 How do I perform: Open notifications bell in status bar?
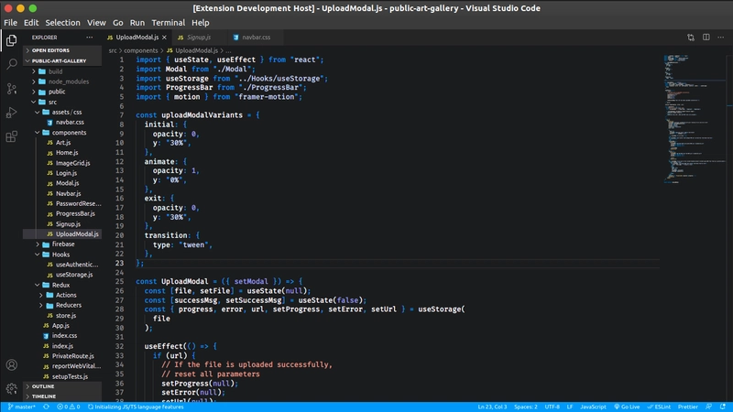click(723, 407)
